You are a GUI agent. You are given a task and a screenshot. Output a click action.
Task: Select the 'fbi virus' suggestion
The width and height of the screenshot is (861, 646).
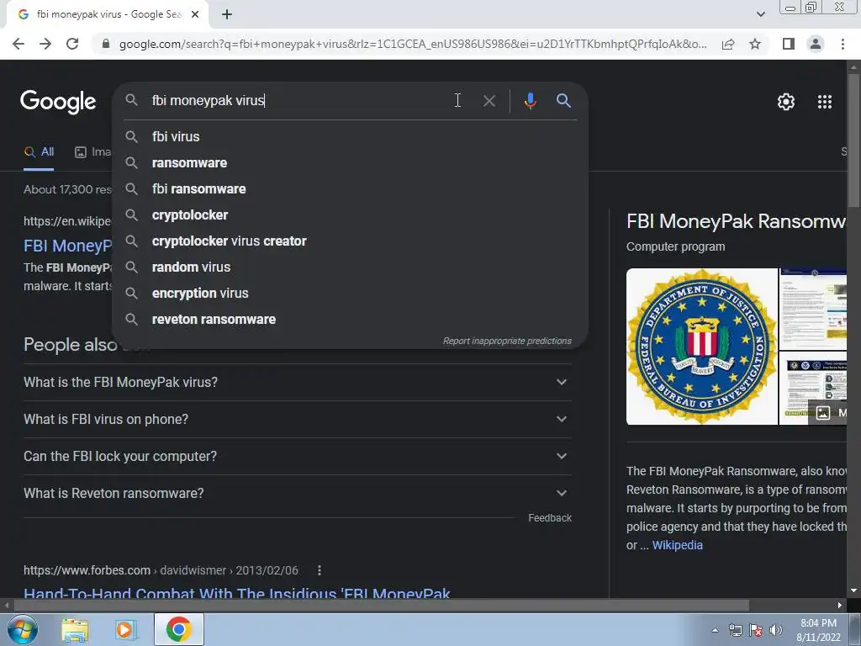click(350, 137)
